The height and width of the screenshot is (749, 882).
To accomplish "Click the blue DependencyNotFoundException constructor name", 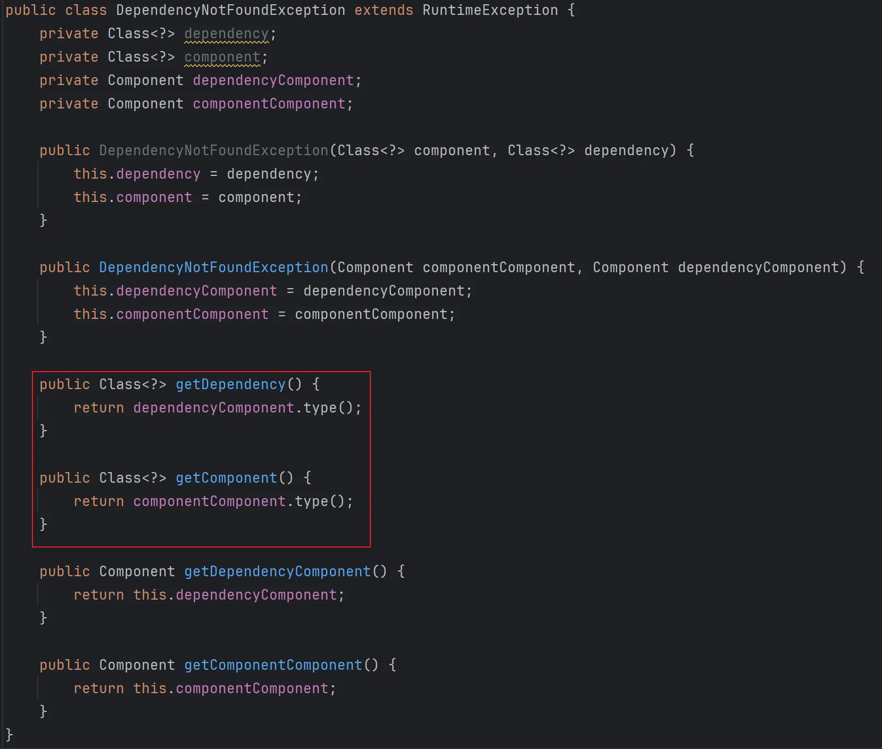I will [213, 267].
